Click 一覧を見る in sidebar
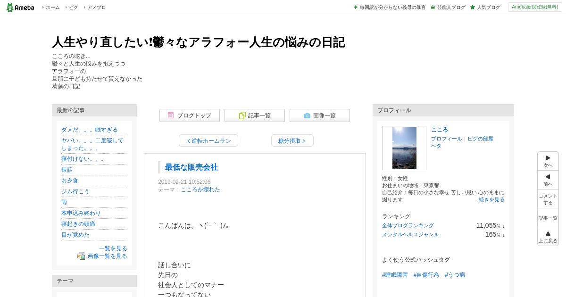 point(113,248)
